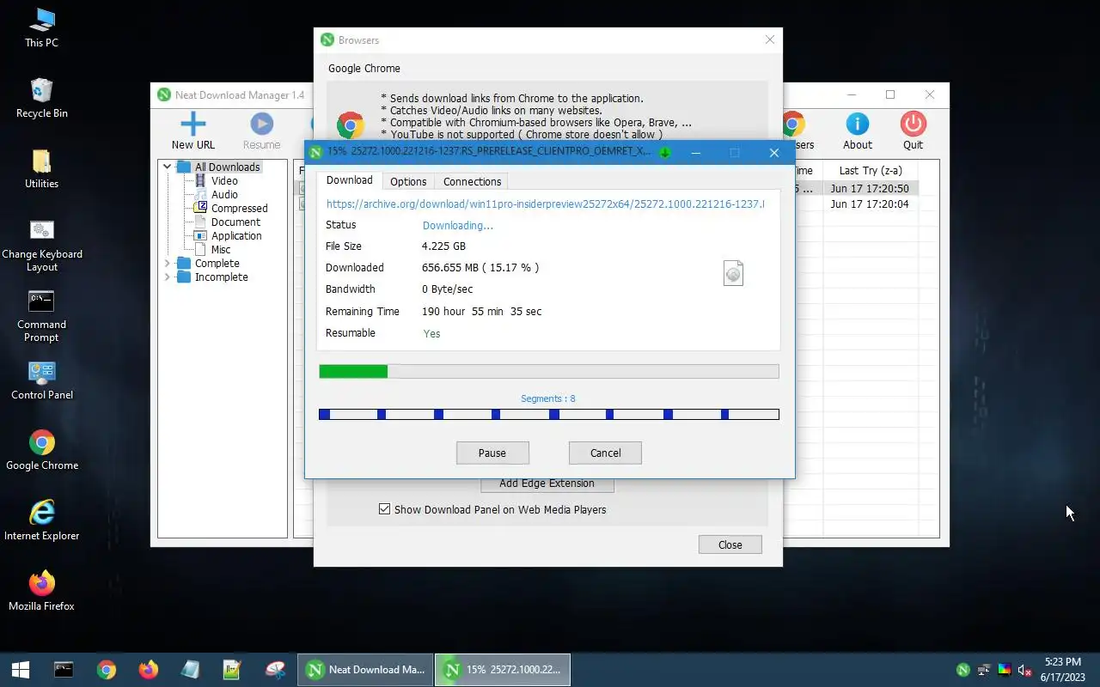Open the About info icon
Screen dimensions: 1100x687
(857, 124)
